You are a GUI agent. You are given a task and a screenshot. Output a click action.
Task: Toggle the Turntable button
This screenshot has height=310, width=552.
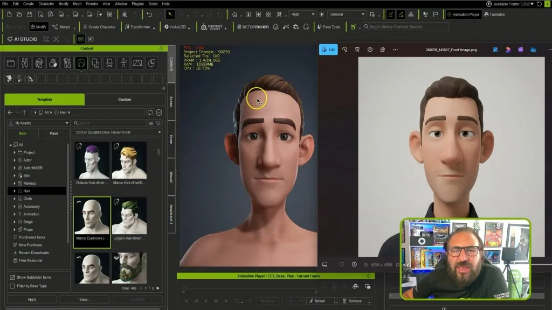(495, 15)
